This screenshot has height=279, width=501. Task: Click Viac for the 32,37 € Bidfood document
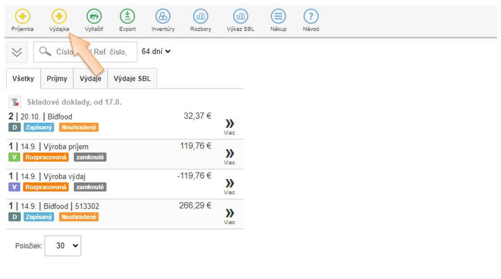tap(229, 127)
